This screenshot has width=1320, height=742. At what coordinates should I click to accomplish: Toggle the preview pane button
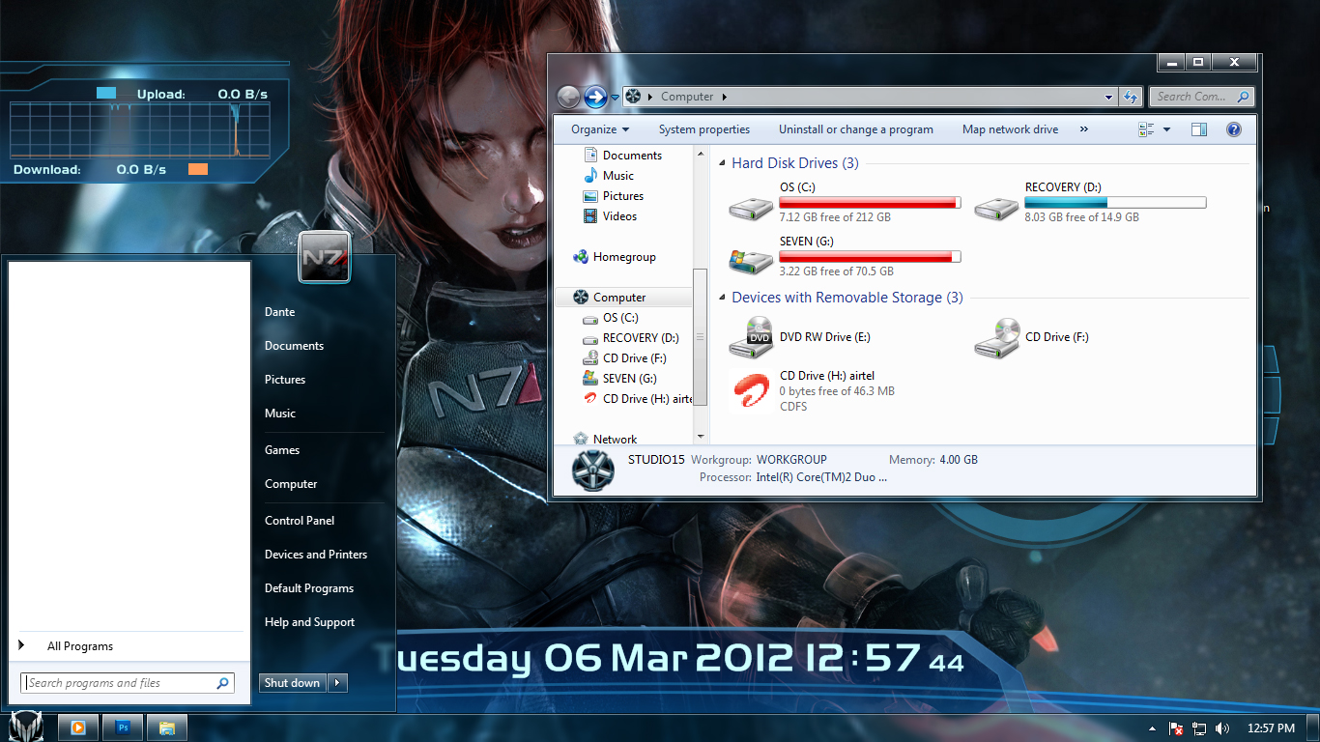pos(1199,129)
